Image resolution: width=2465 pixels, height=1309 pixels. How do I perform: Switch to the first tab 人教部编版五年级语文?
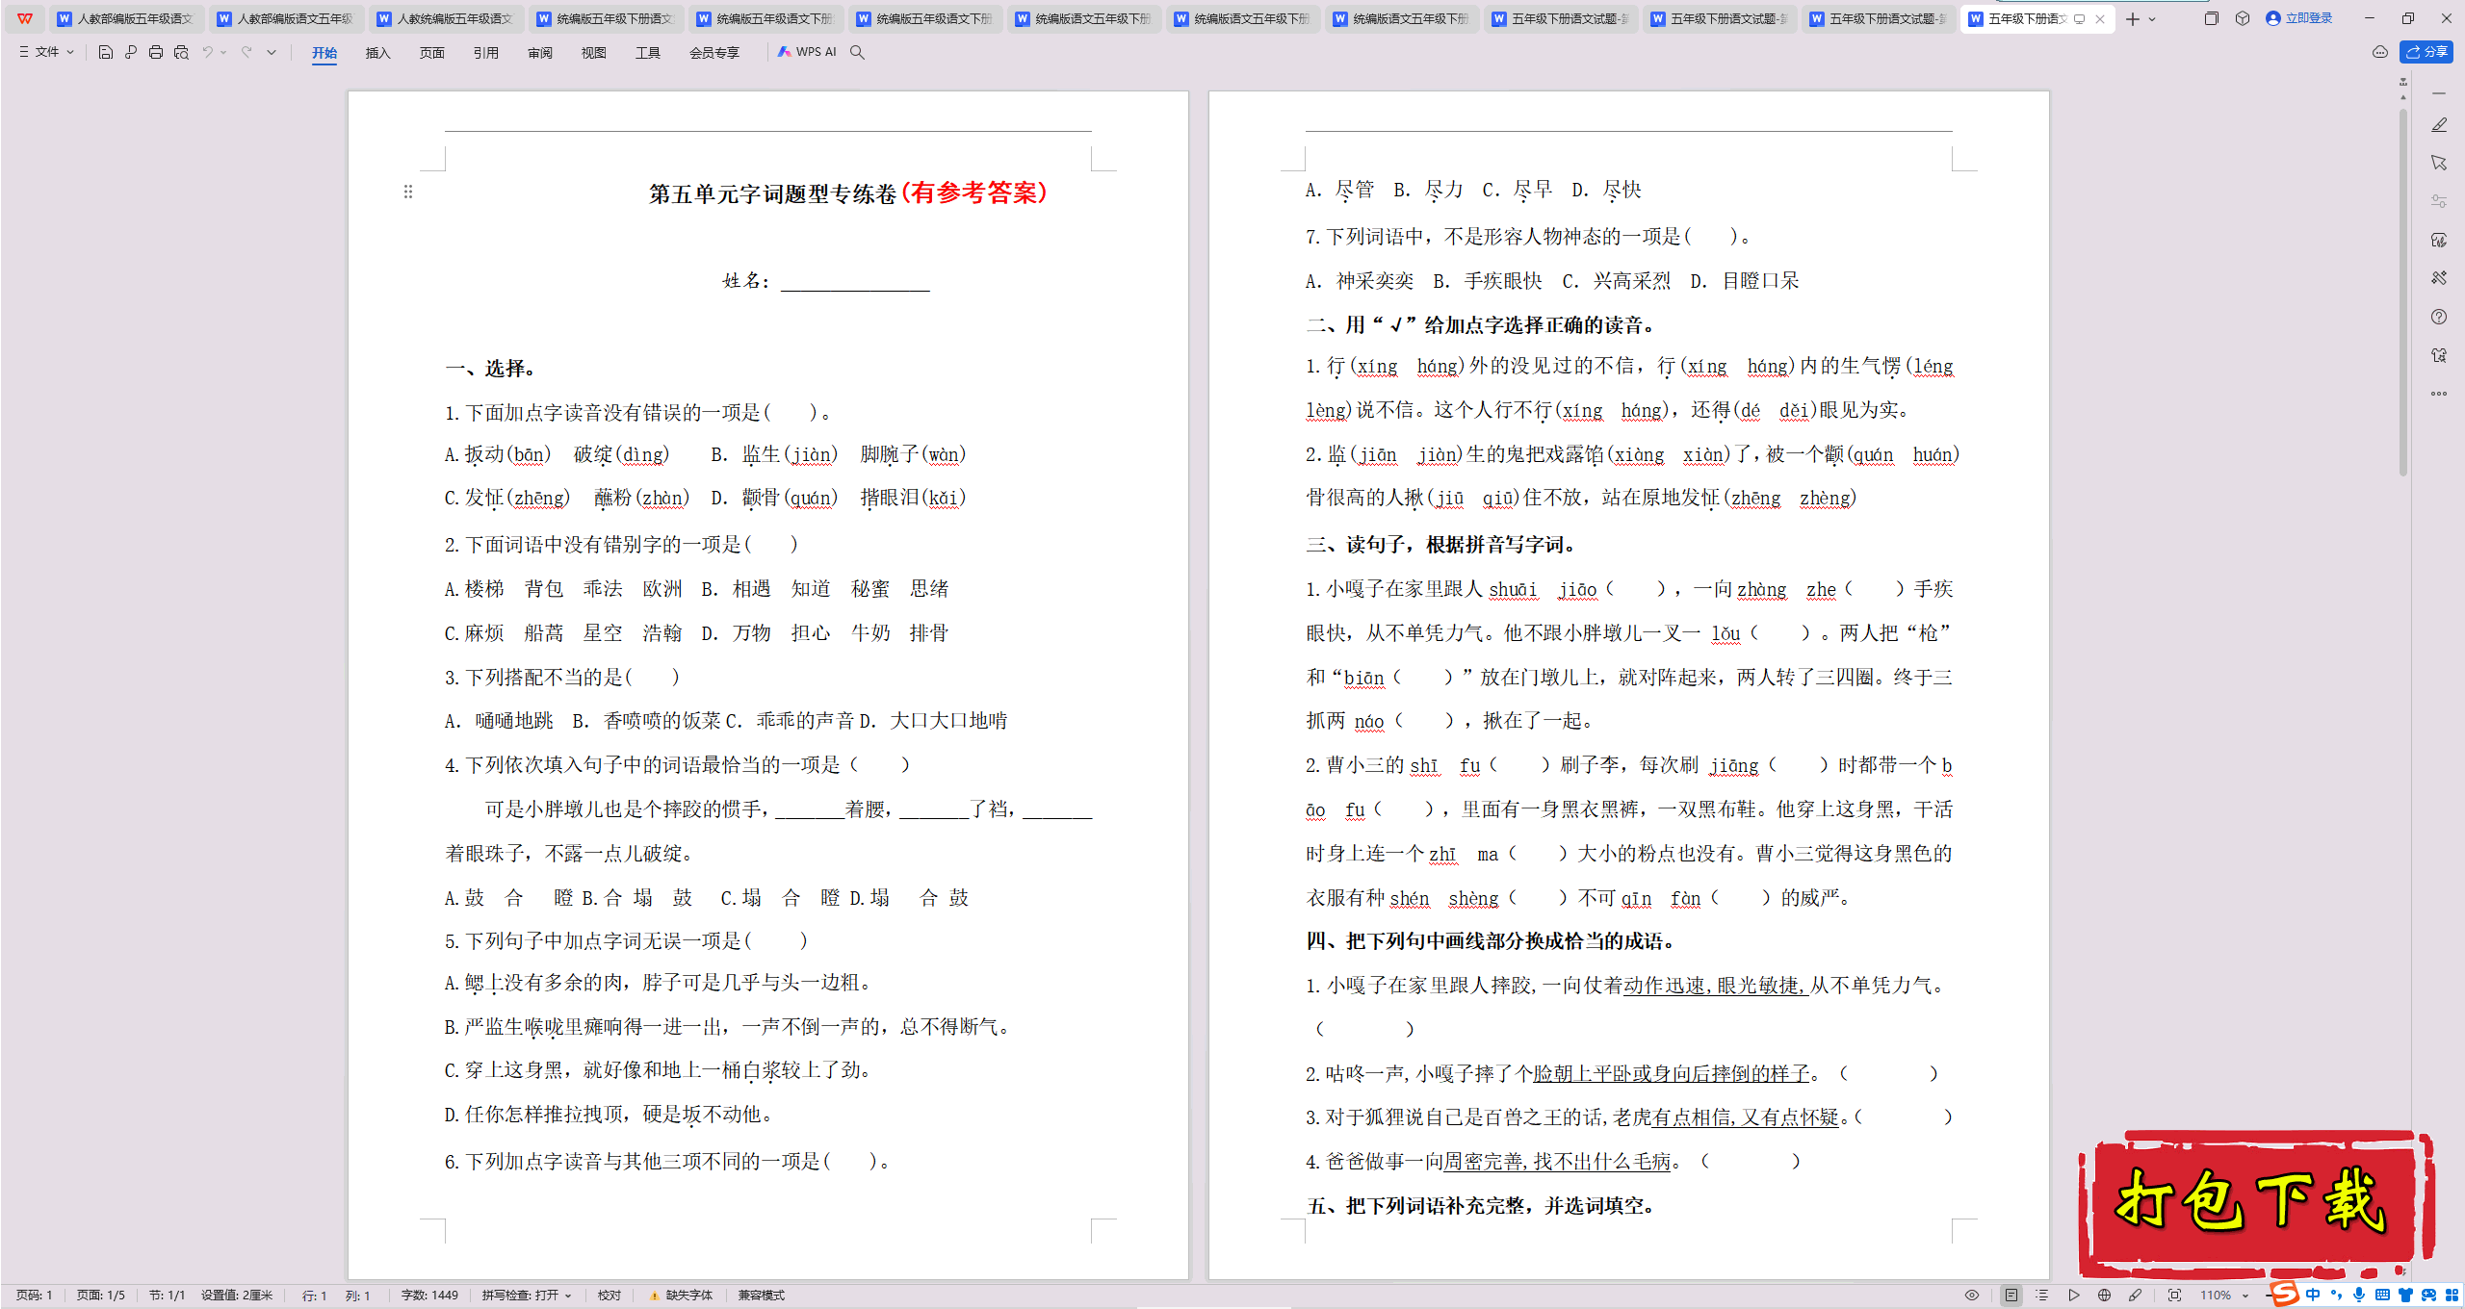(x=125, y=18)
